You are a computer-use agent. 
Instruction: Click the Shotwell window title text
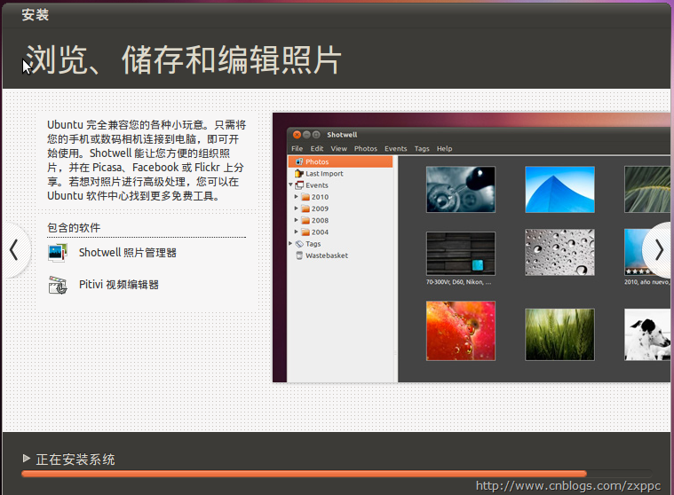pyautogui.click(x=342, y=135)
